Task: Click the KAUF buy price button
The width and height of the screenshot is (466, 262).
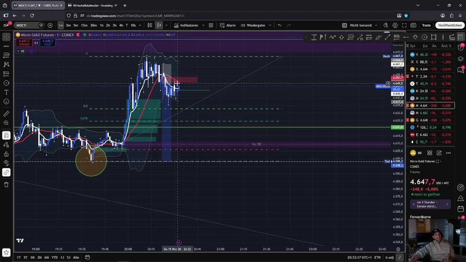Action: pos(48,43)
